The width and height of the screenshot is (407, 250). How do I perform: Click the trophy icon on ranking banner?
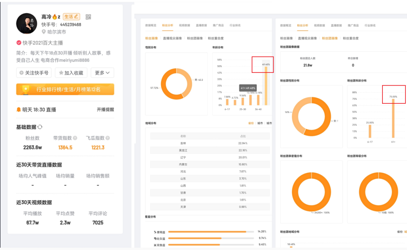(26, 89)
